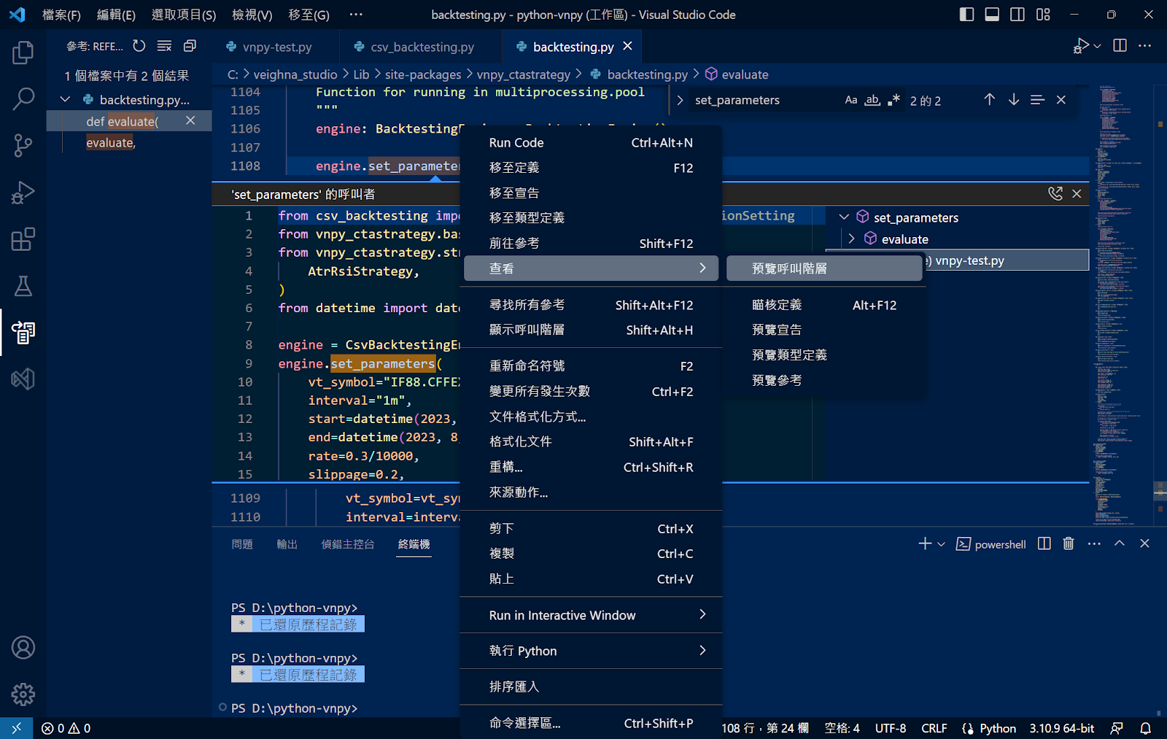Change the Python language mode

(997, 728)
